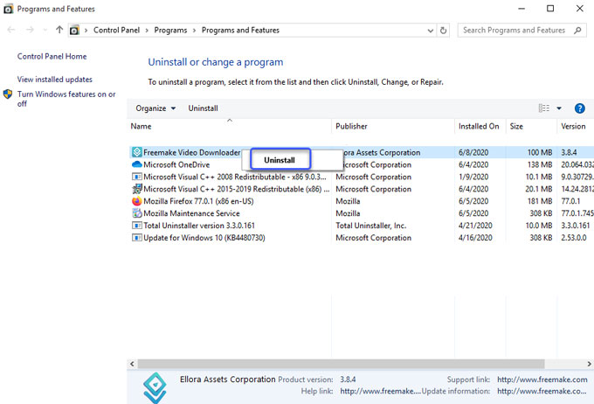The image size is (594, 404).
Task: Click the Update for Windows 10 icon
Action: click(137, 238)
